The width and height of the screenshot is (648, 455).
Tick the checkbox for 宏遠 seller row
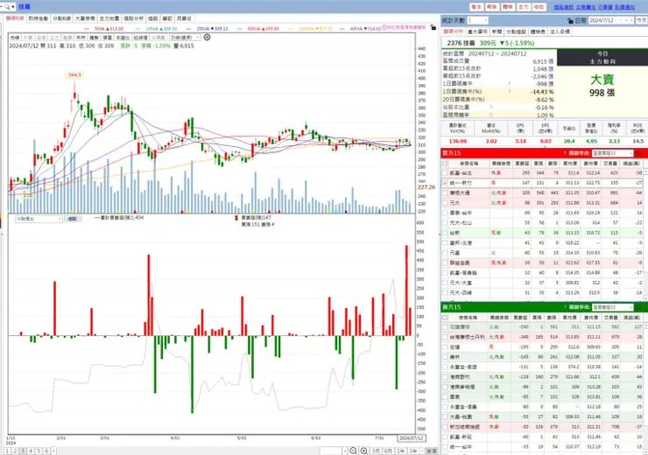click(x=445, y=347)
